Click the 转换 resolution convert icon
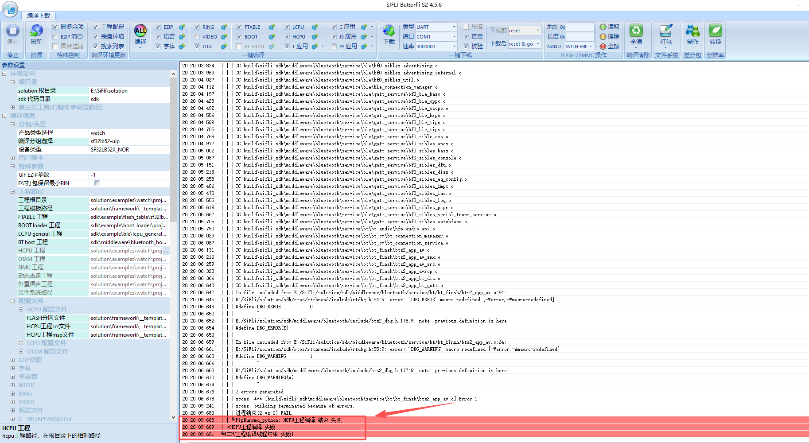The width and height of the screenshot is (809, 443). click(716, 31)
